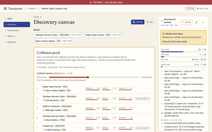This screenshot has width=212, height=132.
Task: Click the pencil icon beside Expanded 3 seeds
Action: tap(162, 103)
